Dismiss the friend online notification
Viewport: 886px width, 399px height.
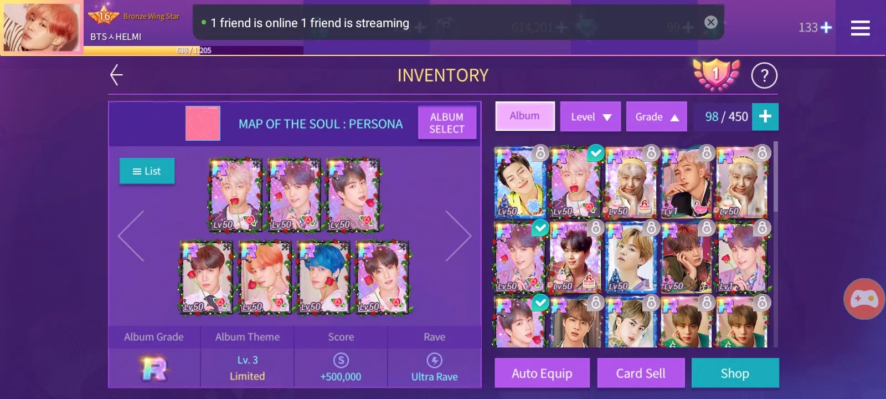711,22
